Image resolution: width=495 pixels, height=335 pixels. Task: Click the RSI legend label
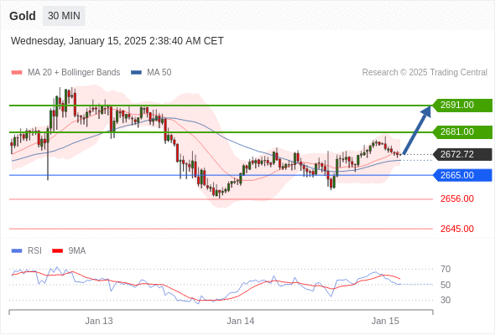click(34, 251)
